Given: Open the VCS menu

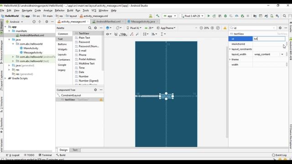Looking at the screenshot, I should coord(94,10).
